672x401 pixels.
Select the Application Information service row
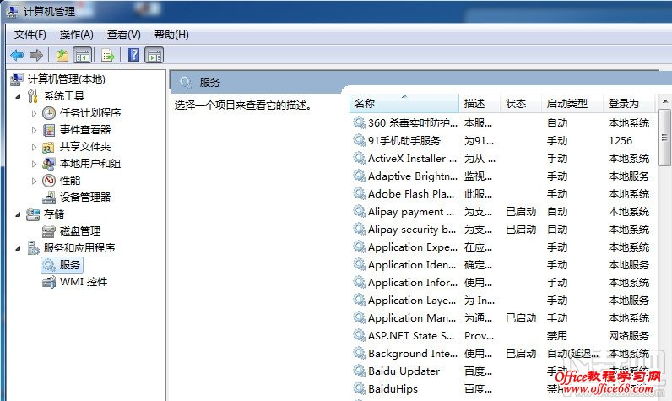(x=502, y=282)
